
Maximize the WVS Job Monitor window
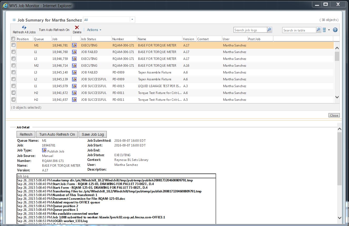coord(326,4)
